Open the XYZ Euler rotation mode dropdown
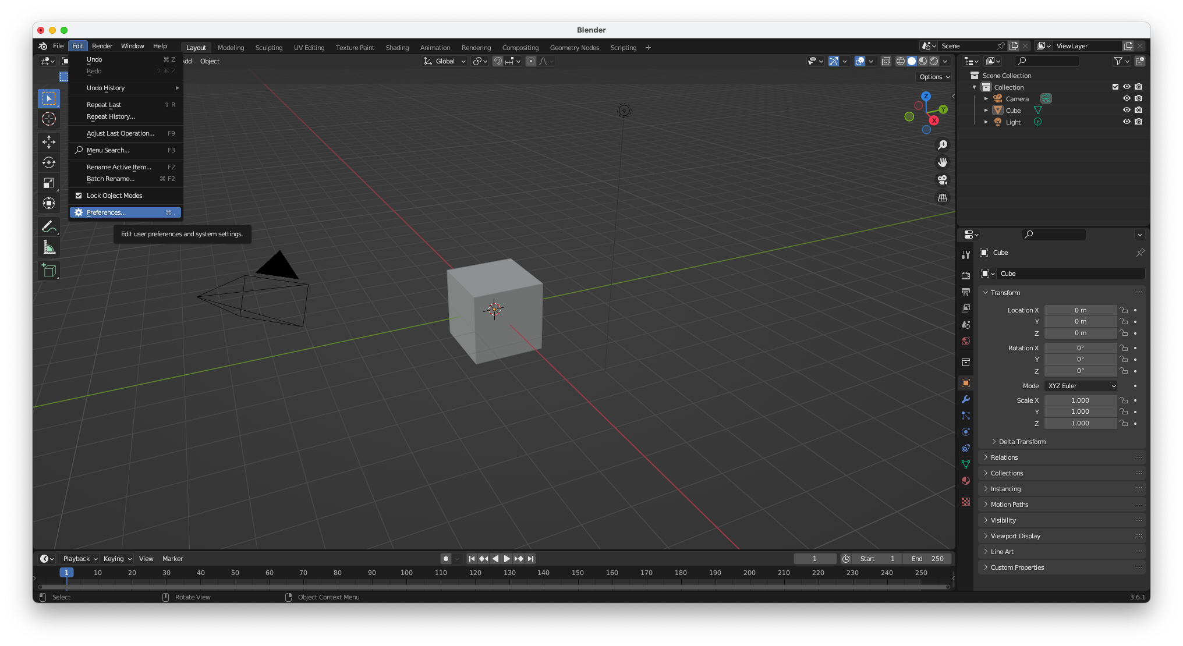 [x=1081, y=386]
